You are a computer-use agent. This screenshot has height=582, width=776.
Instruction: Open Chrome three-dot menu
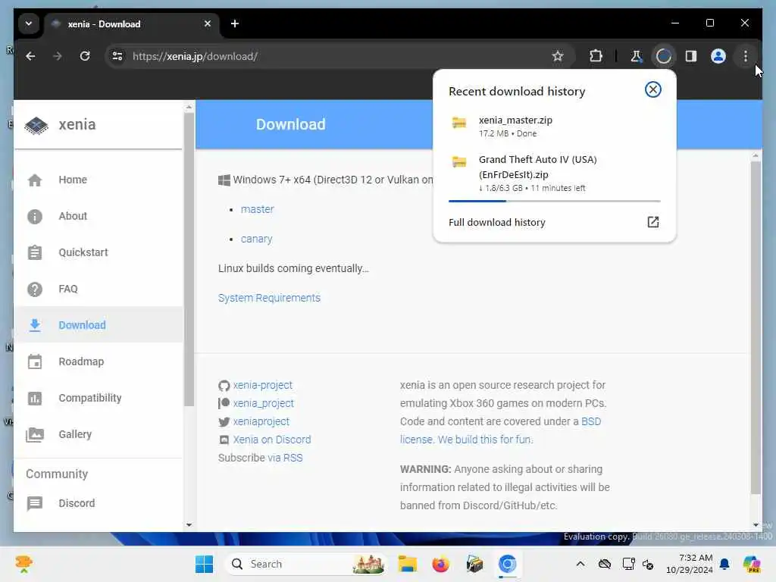746,56
